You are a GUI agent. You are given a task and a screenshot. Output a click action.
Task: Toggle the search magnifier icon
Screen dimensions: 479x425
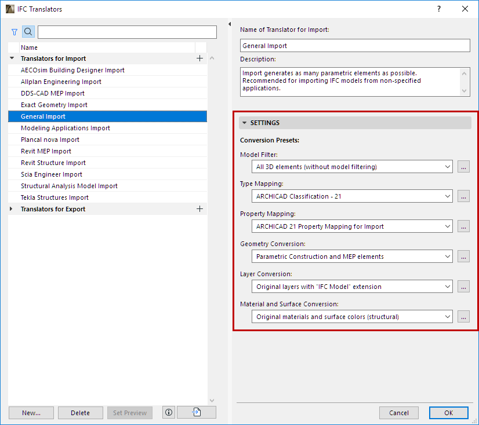pos(28,32)
